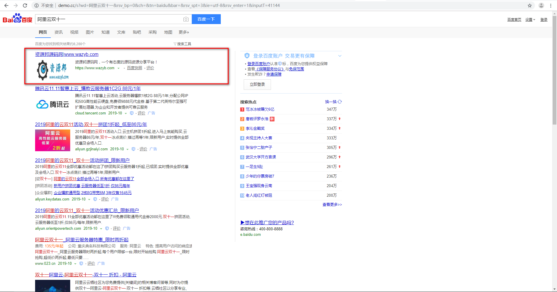
Task: Open the 百度首页 link
Action: click(514, 20)
